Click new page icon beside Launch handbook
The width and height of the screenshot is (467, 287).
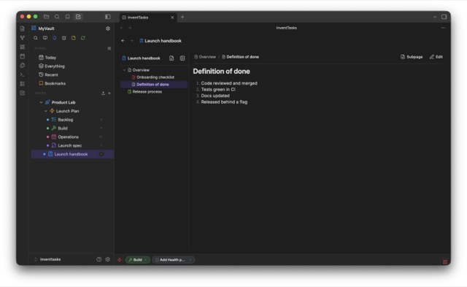pos(171,58)
